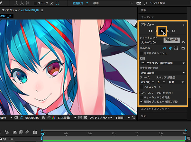Open the 初期設定 workspace menu icon
The width and height of the screenshot is (191, 142).
(x=87, y=3)
